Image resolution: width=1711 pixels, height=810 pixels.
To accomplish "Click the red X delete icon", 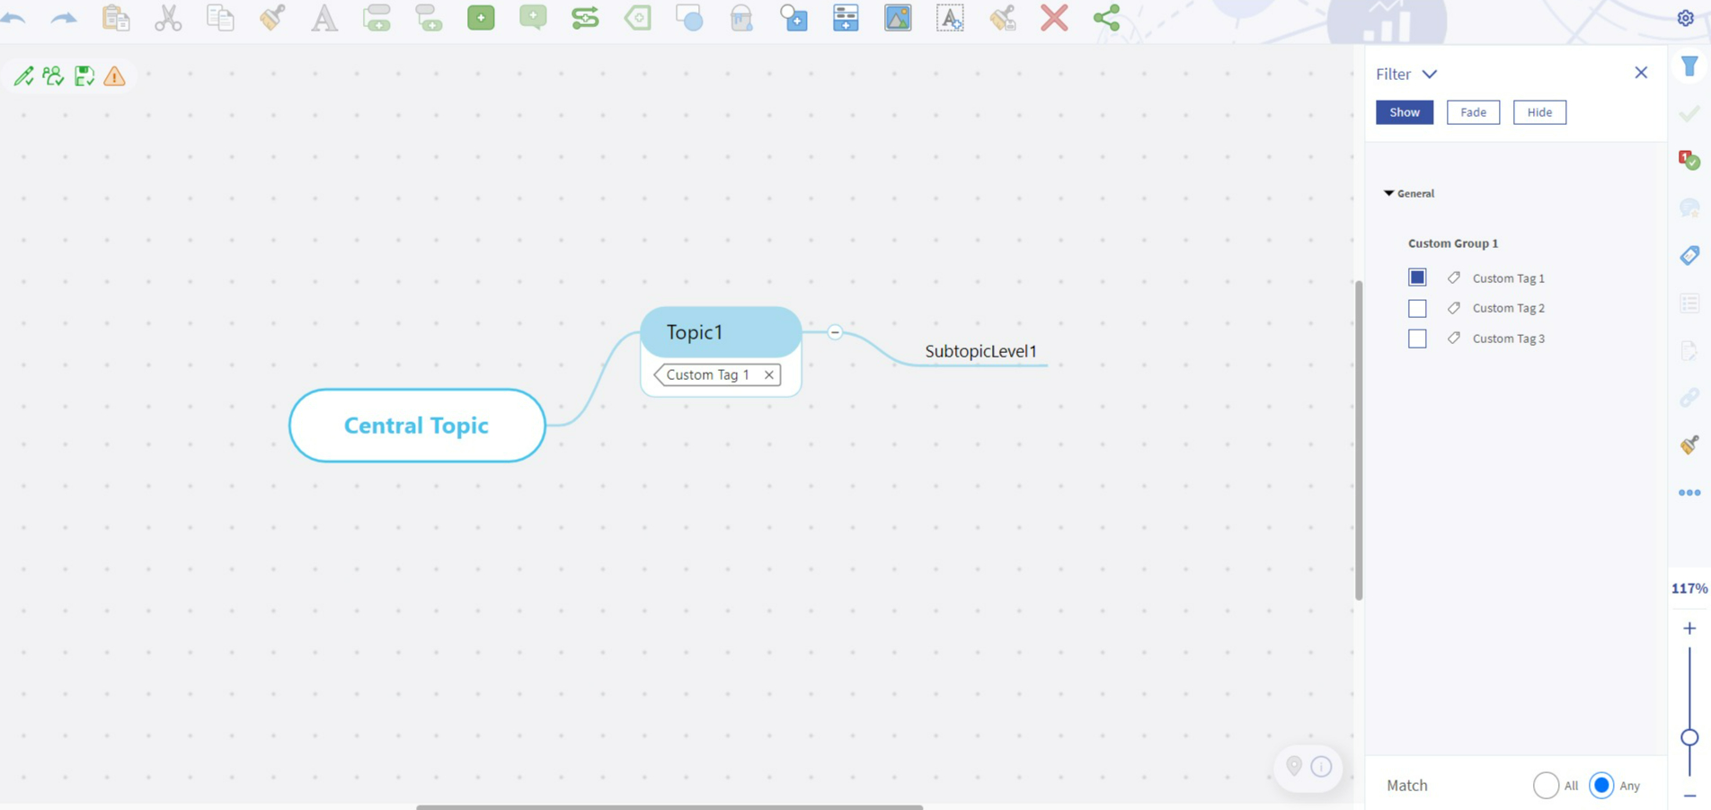I will [1054, 18].
